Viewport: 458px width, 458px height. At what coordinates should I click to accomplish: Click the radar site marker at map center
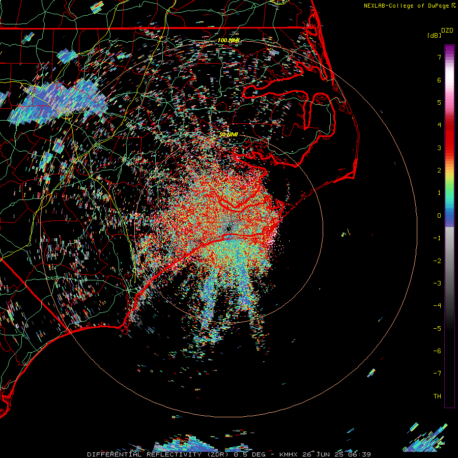(x=228, y=228)
